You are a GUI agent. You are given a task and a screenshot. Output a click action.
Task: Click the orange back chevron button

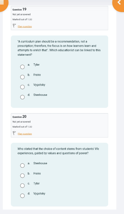119,2
